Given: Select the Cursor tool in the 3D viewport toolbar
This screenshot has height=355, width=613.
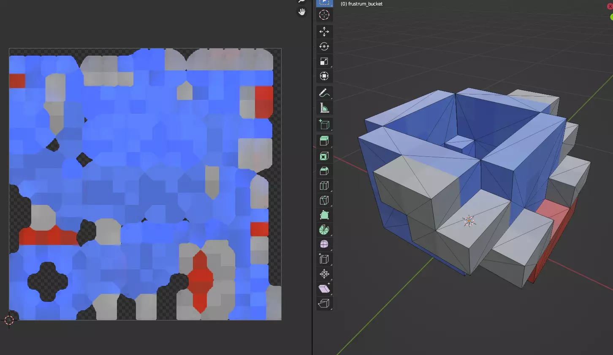Looking at the screenshot, I should (324, 15).
